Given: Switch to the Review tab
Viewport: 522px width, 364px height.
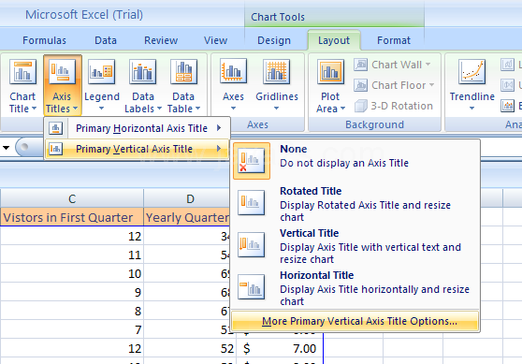Looking at the screenshot, I should point(161,40).
